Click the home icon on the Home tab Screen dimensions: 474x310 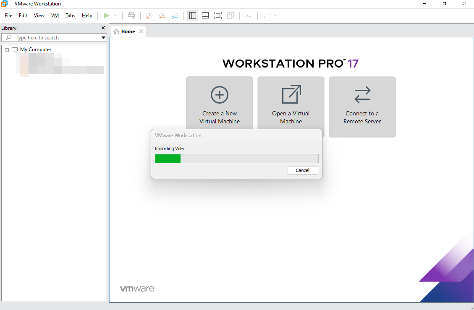[116, 32]
